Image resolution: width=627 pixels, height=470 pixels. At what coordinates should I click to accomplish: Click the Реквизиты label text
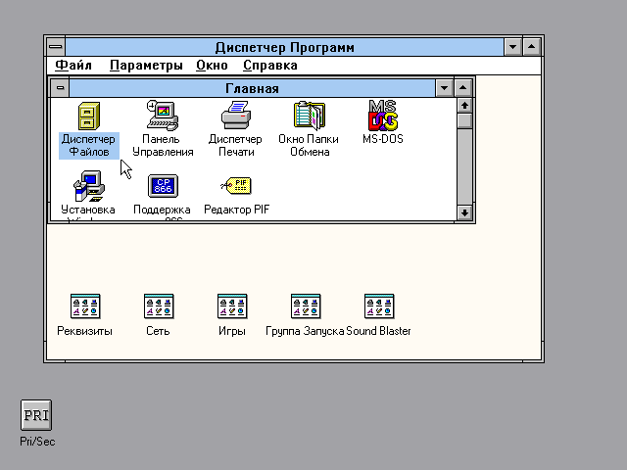[x=85, y=331]
